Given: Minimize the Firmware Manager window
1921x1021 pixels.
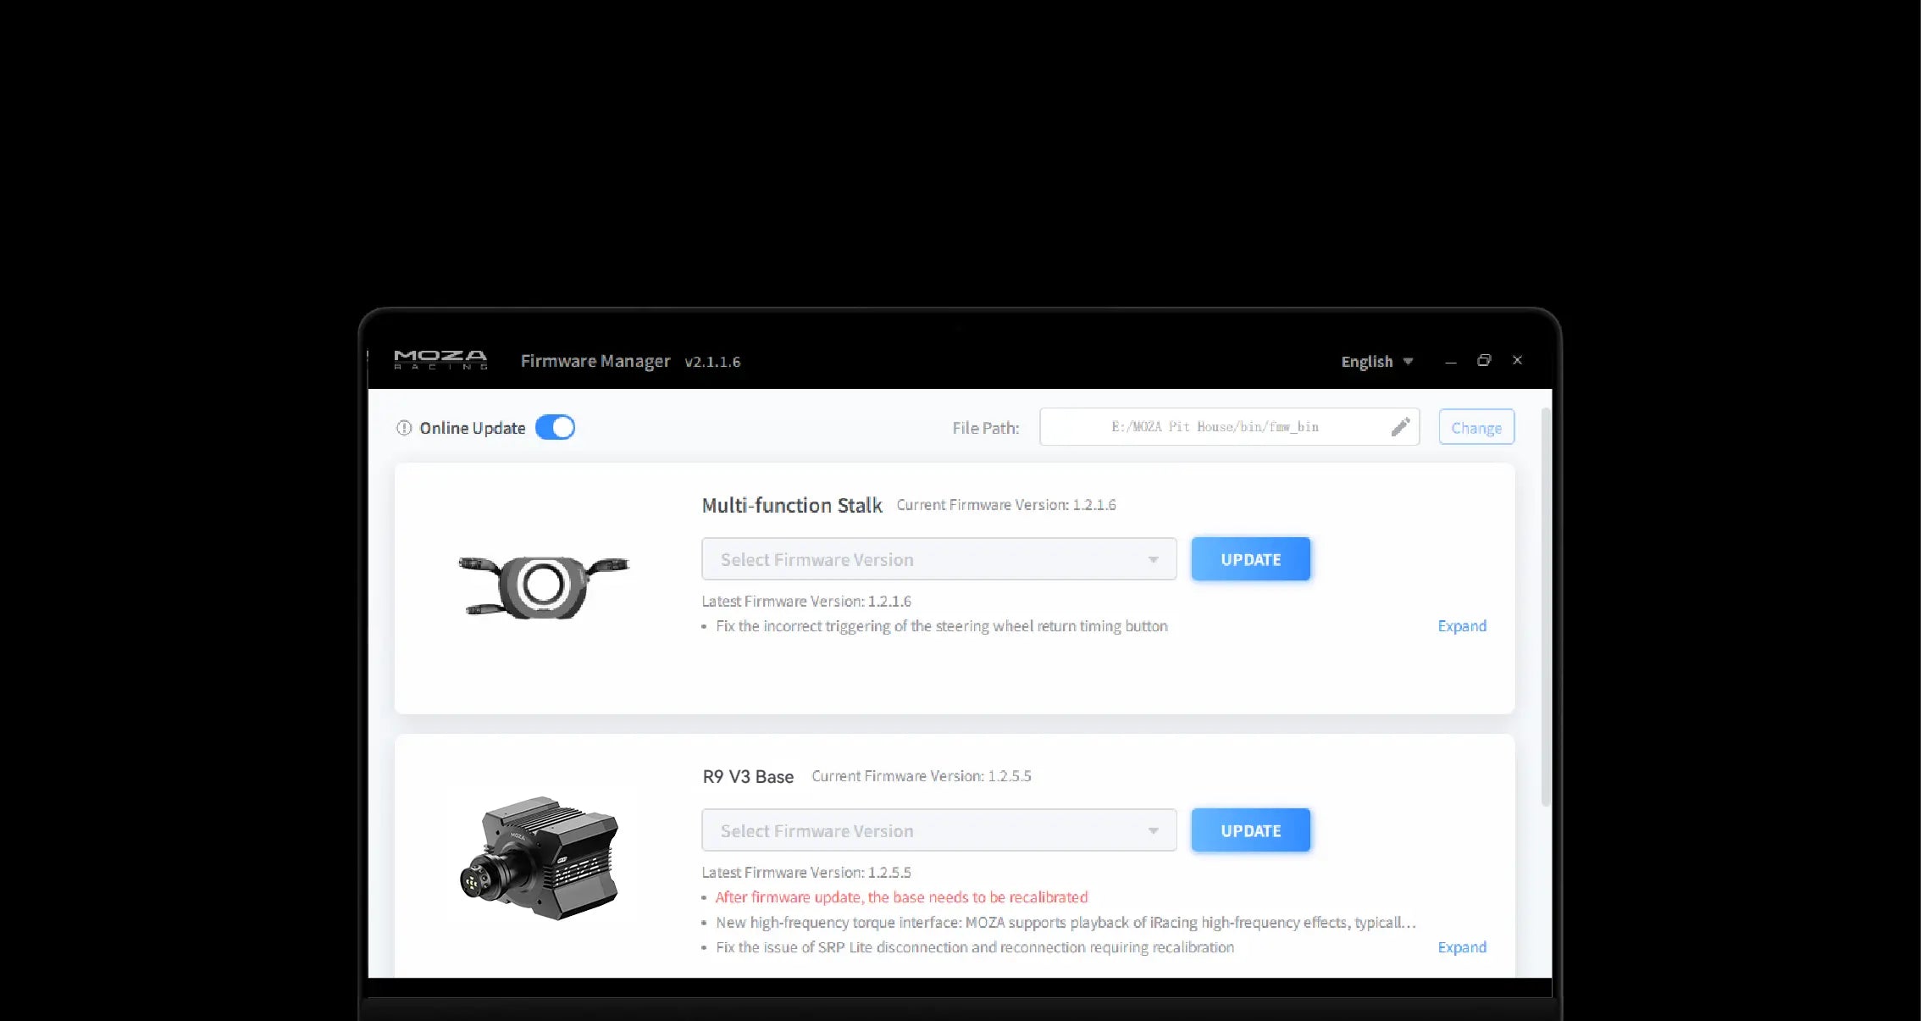Looking at the screenshot, I should pyautogui.click(x=1451, y=362).
